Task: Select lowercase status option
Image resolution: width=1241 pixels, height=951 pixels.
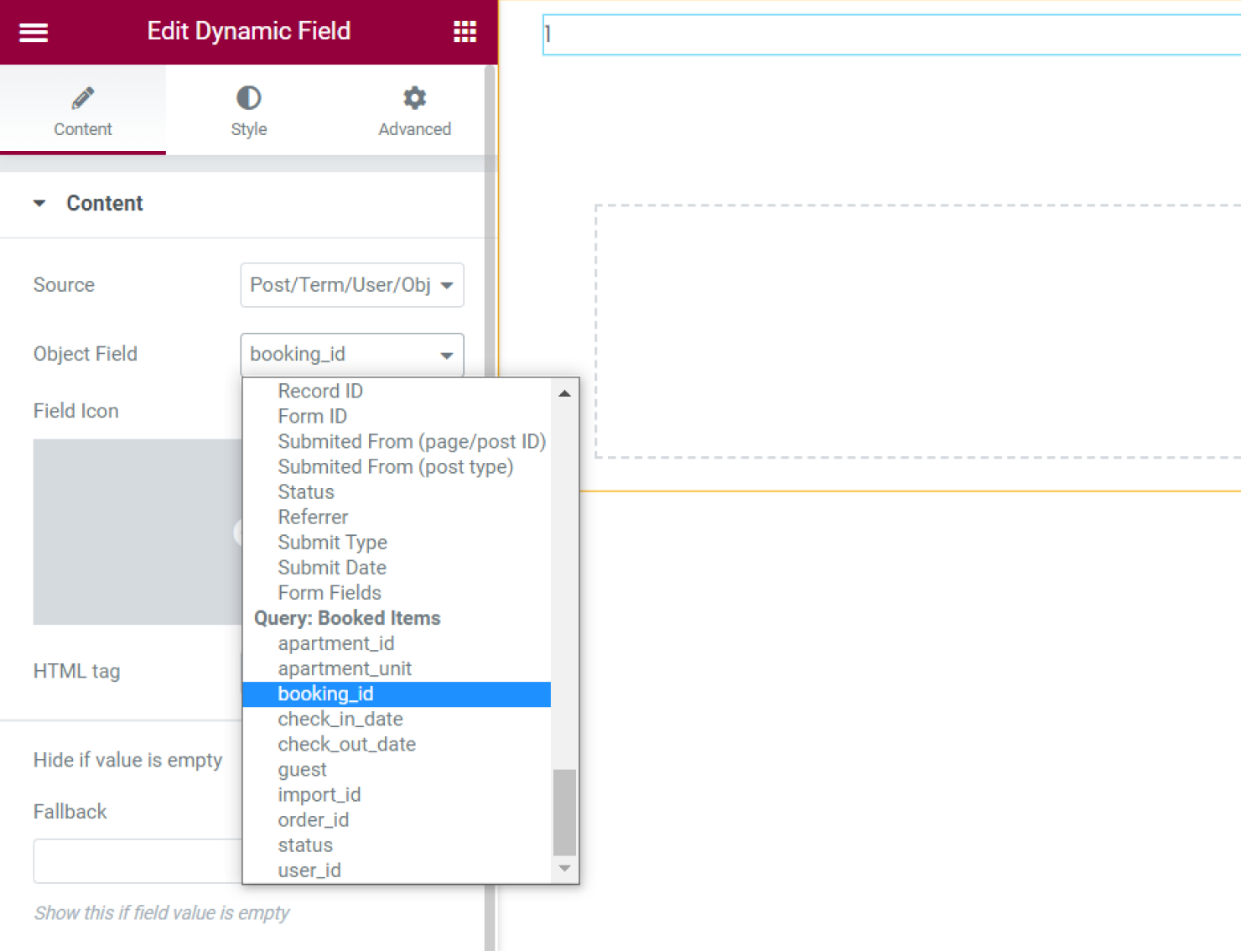Action: 397,844
